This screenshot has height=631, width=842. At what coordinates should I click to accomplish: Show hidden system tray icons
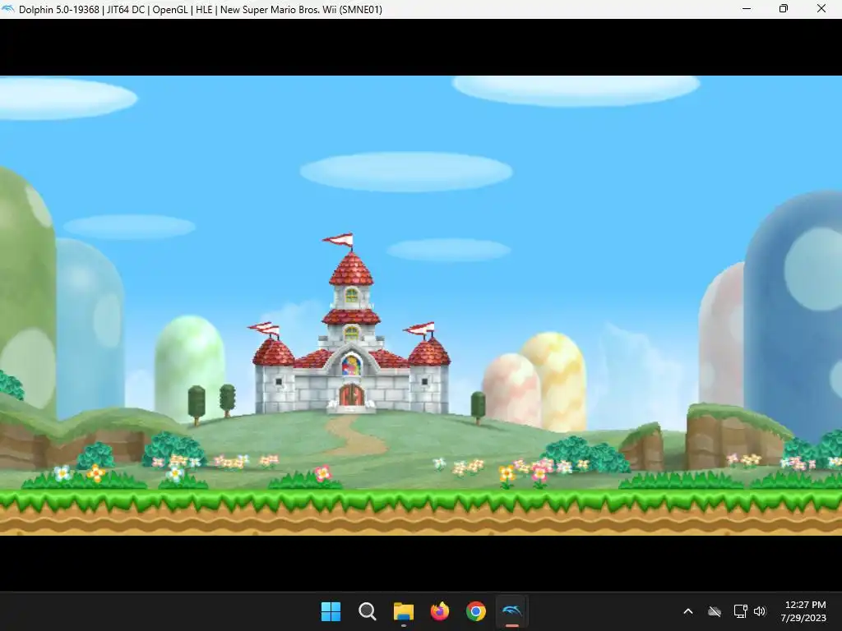(x=688, y=611)
